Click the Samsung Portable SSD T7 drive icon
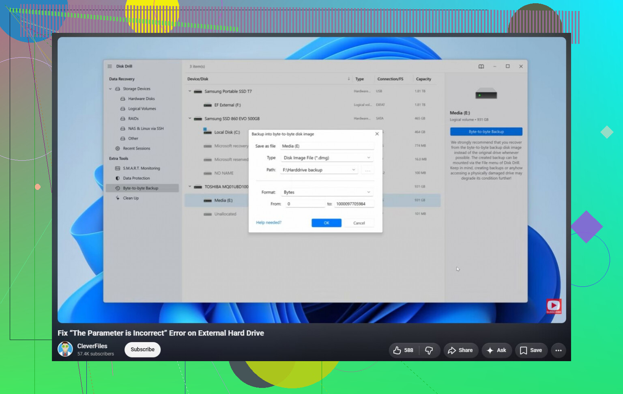 pyautogui.click(x=198, y=92)
